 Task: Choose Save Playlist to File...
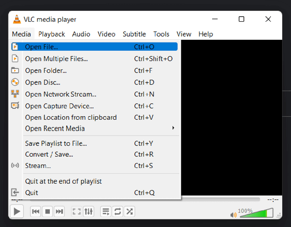[94, 143]
